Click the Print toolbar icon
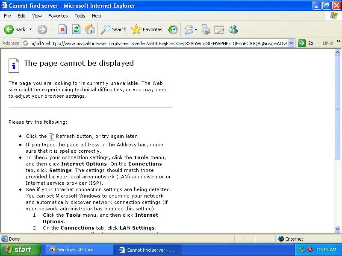The height and width of the screenshot is (256, 342). pos(206,29)
